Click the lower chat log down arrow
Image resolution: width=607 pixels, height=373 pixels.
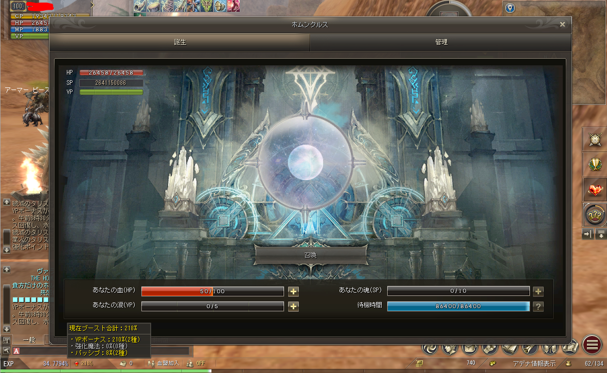(7, 329)
